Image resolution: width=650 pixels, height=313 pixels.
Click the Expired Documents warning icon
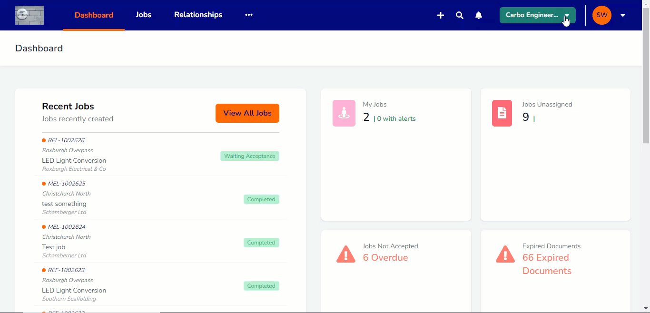[x=505, y=254]
